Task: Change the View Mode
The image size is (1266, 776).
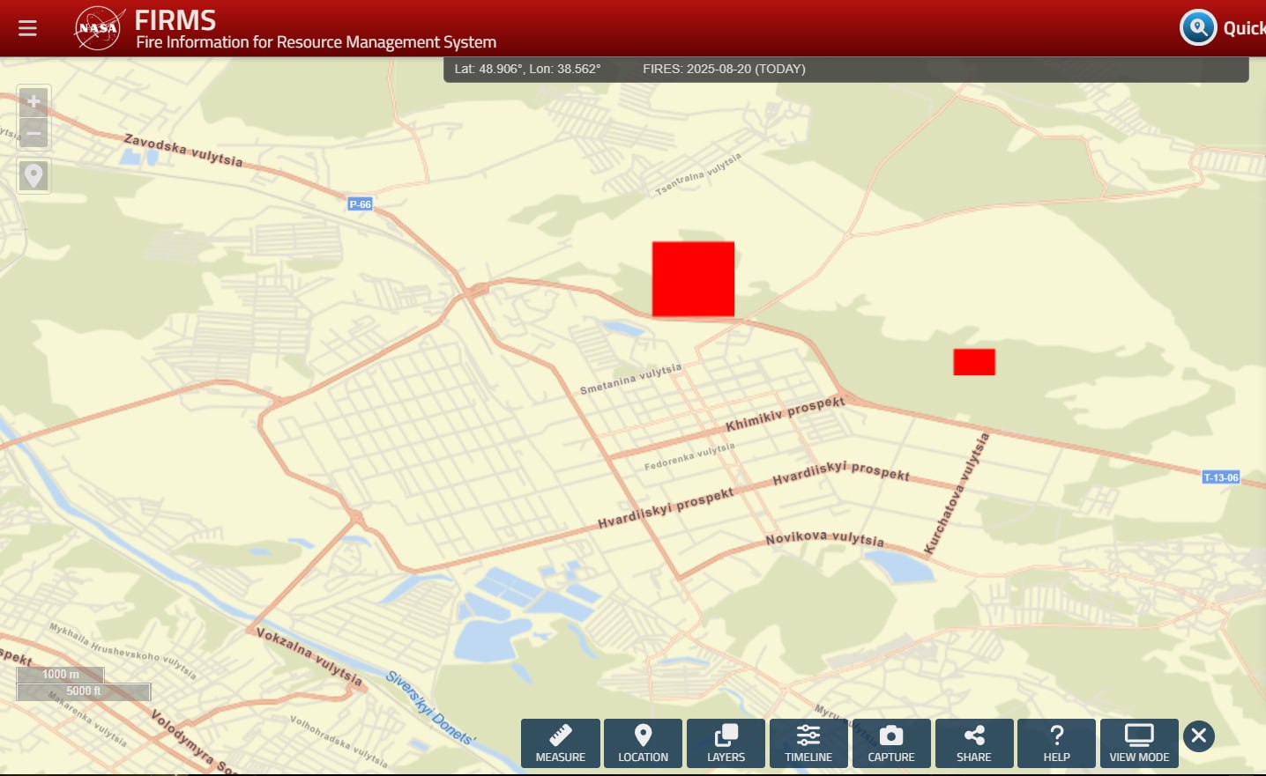Action: pos(1139,743)
